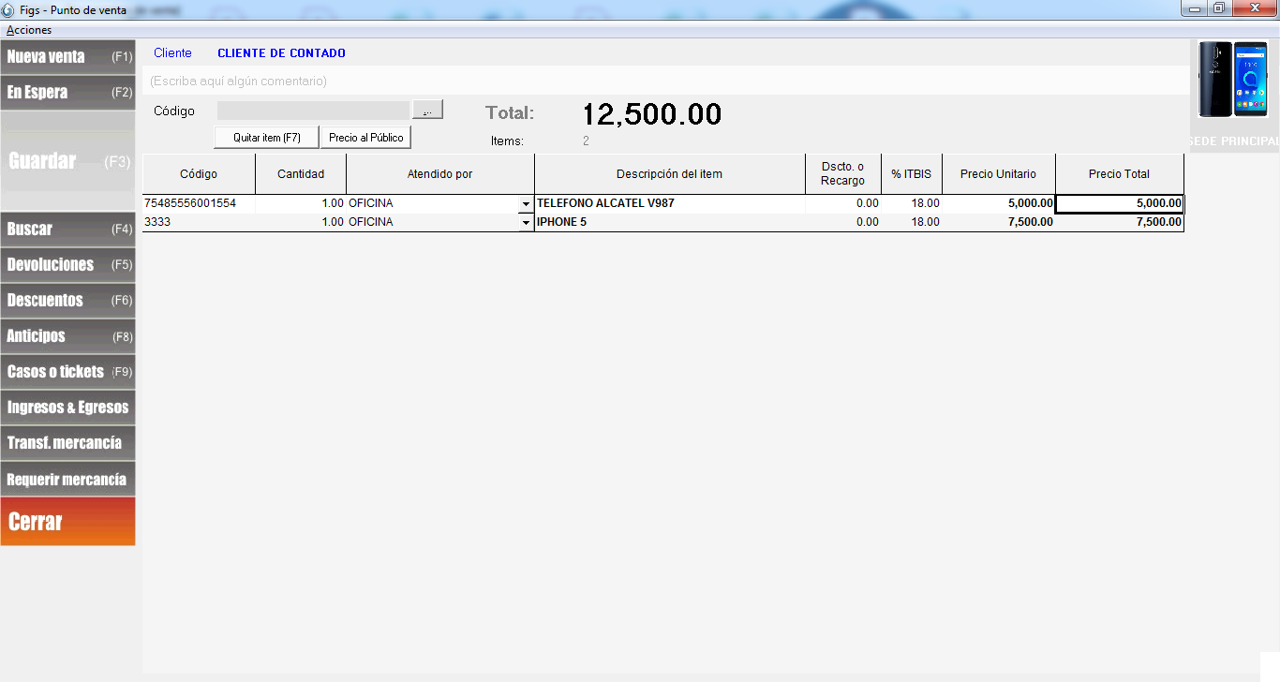This screenshot has width=1280, height=682.
Task: Select Anticipos from the sidebar
Action: click(x=67, y=335)
